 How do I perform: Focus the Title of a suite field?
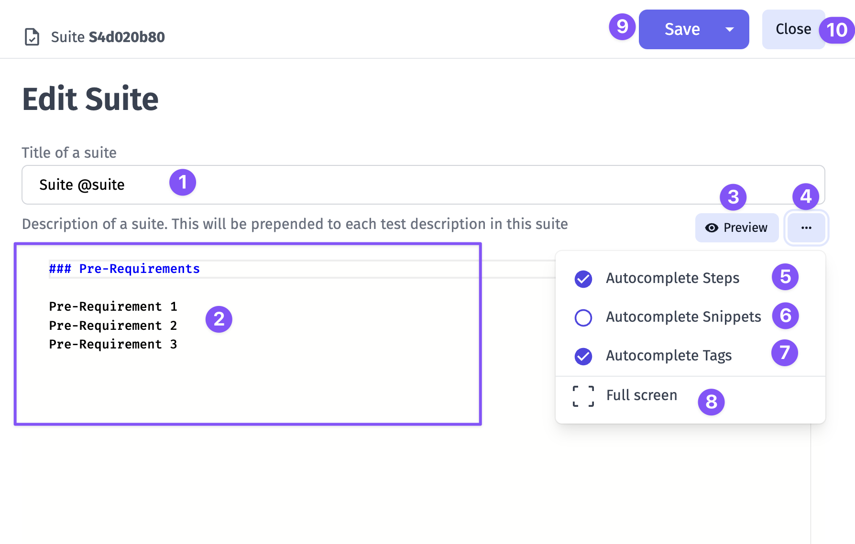423,185
